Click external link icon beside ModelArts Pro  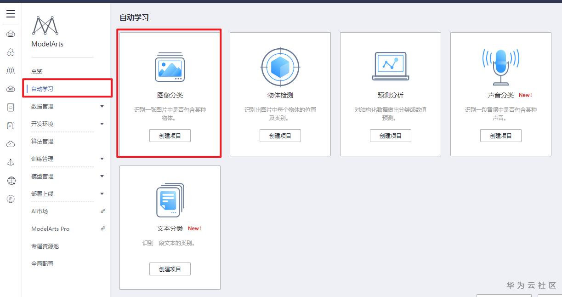(x=103, y=228)
